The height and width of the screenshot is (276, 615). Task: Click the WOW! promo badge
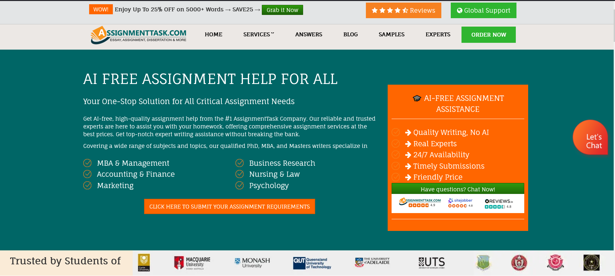pyautogui.click(x=101, y=9)
